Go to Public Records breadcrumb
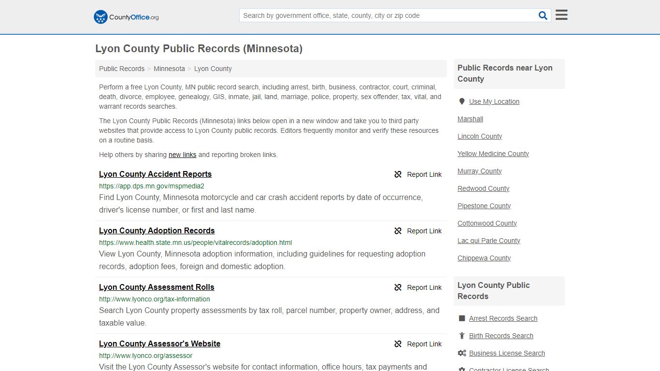This screenshot has width=660, height=371. click(x=122, y=69)
